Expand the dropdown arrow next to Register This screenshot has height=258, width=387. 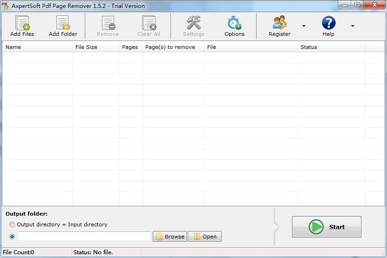tap(304, 26)
